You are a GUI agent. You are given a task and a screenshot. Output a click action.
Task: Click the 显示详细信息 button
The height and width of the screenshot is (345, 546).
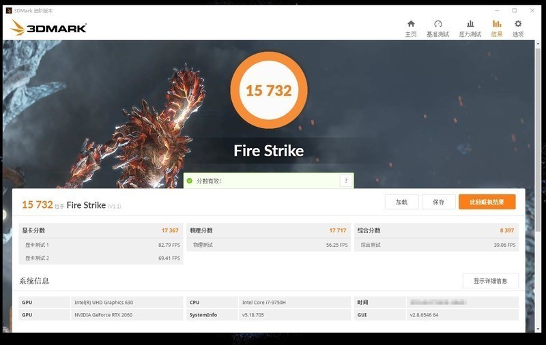click(490, 281)
